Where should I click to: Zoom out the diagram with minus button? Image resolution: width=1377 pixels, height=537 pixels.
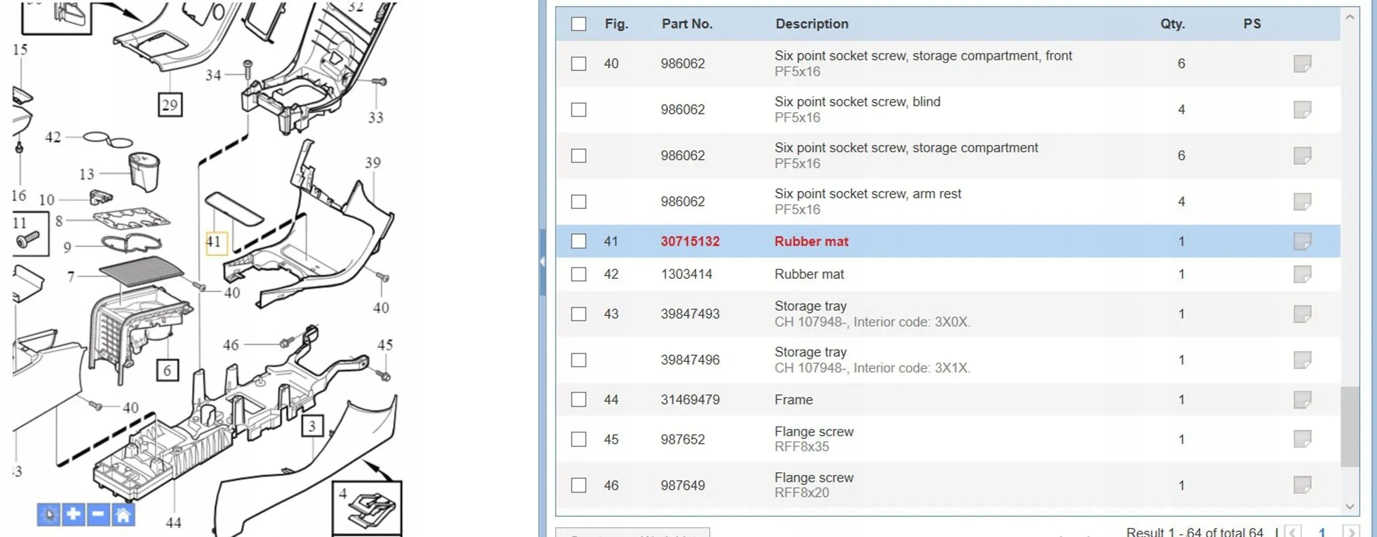point(98,515)
